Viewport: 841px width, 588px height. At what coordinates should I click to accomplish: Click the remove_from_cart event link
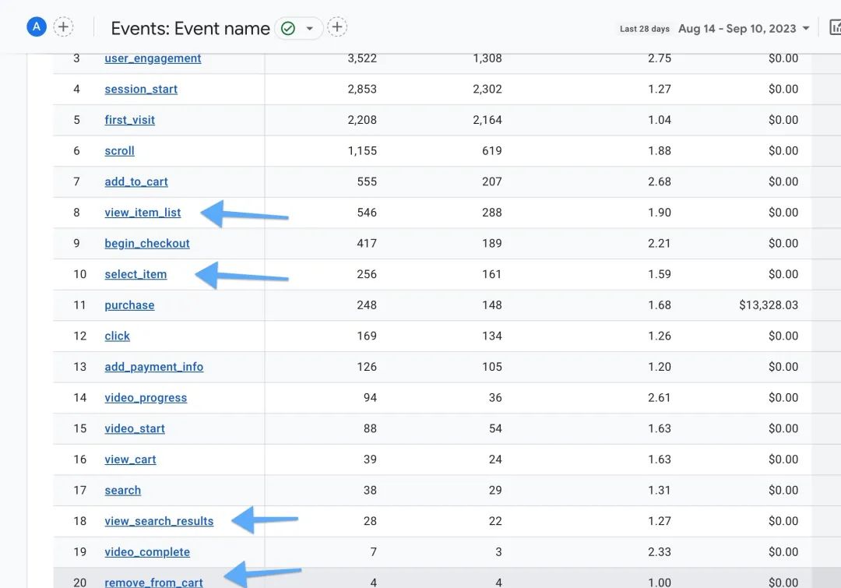(x=154, y=582)
